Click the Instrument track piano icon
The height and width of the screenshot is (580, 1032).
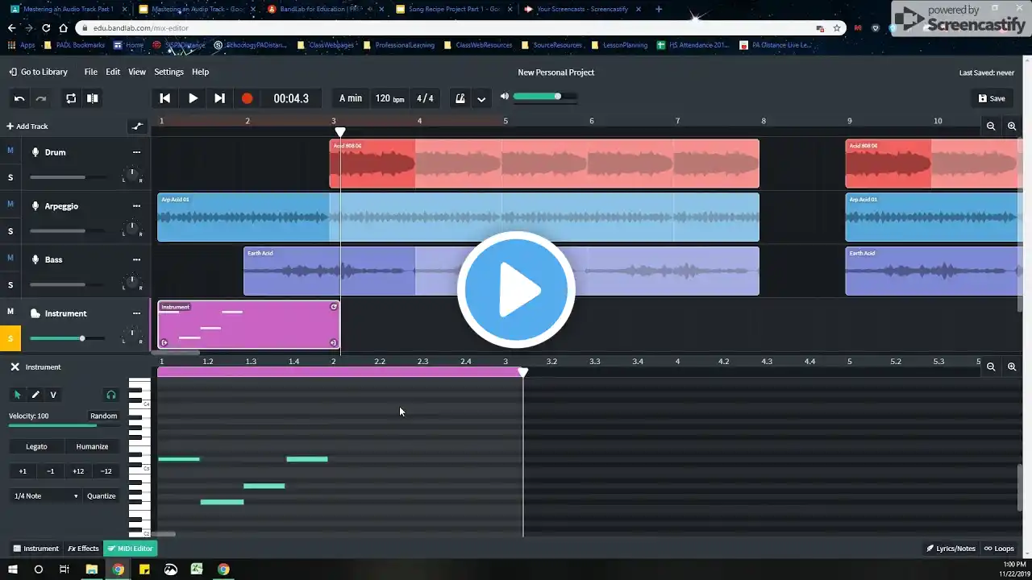(x=35, y=313)
